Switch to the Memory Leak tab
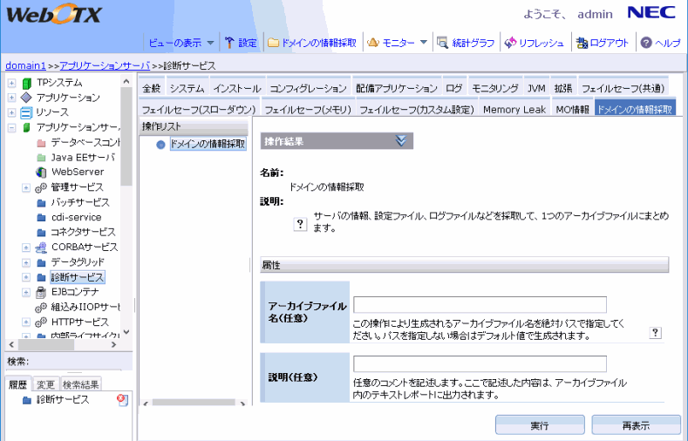The image size is (688, 441). (x=514, y=110)
